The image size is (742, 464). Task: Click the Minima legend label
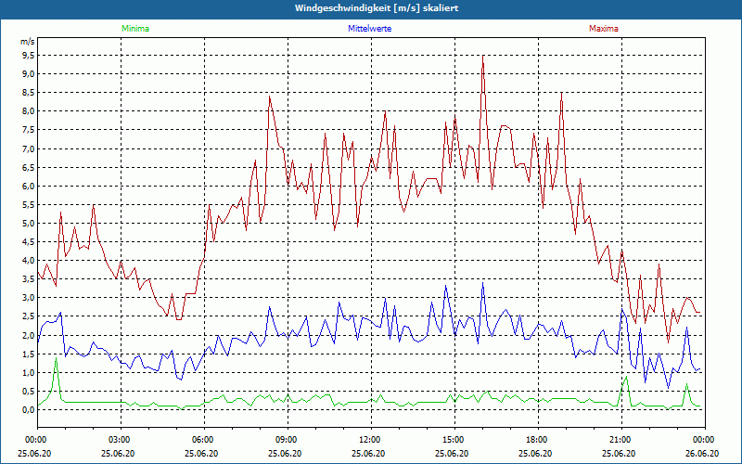[135, 29]
